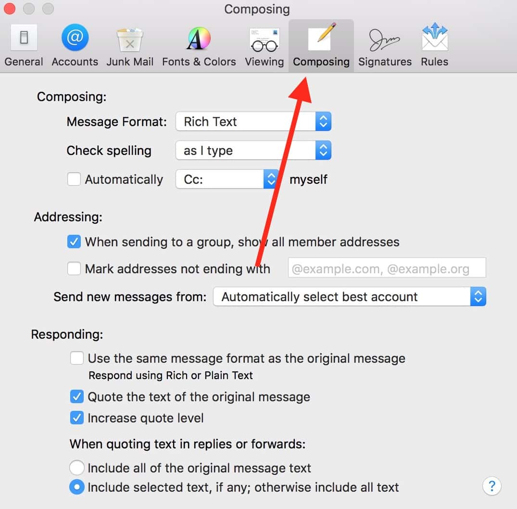
Task: Click the @example.com domain input field
Action: [387, 267]
